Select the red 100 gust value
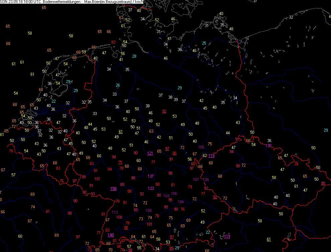The width and height of the screenshot is (331, 252). coord(119,217)
